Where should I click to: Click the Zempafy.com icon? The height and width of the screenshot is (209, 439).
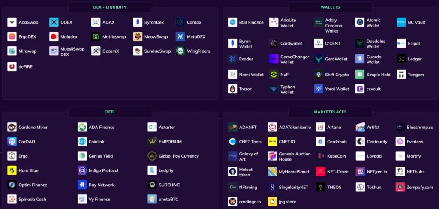[x=400, y=187]
